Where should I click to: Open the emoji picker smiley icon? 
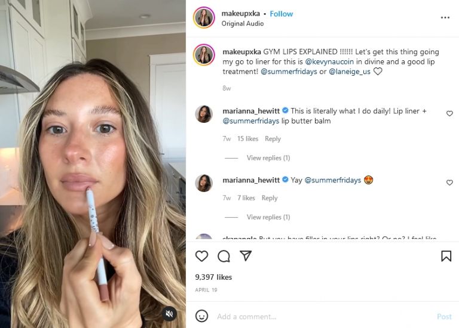pyautogui.click(x=202, y=316)
